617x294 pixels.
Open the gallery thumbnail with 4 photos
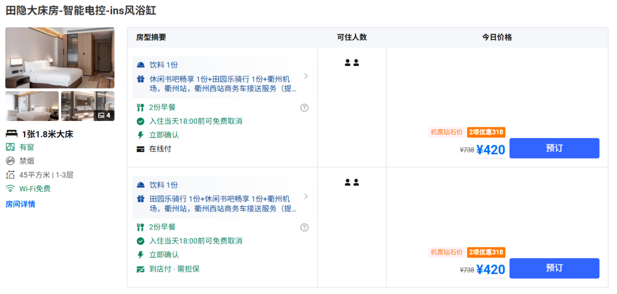point(88,106)
